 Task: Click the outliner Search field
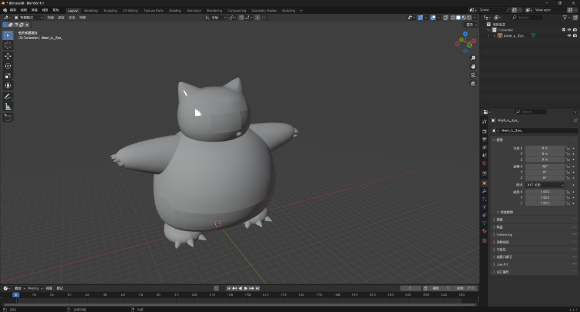[x=527, y=18]
